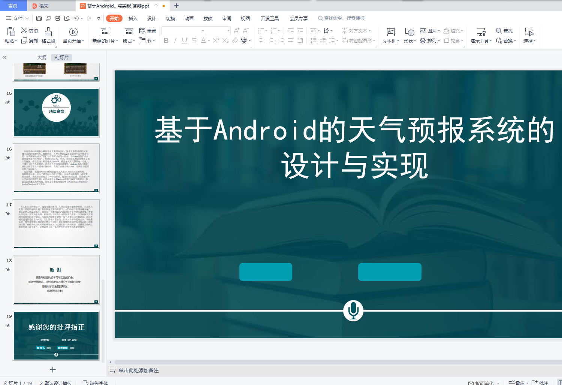Click the print icon in the quick access bar

tap(58, 18)
